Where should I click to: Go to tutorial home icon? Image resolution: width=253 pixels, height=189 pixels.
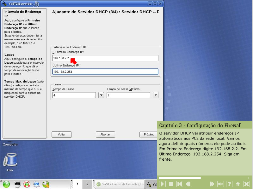pos(238,184)
